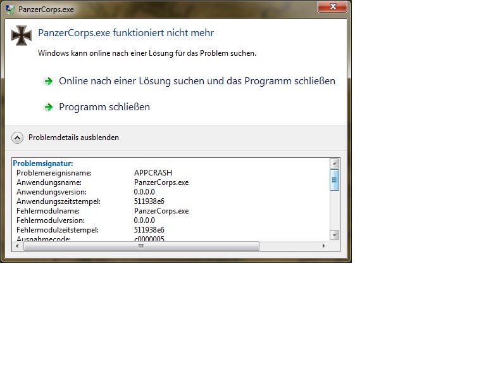Click the Problemereignisname: label
Screen dimensions: 486x389
tap(54, 173)
